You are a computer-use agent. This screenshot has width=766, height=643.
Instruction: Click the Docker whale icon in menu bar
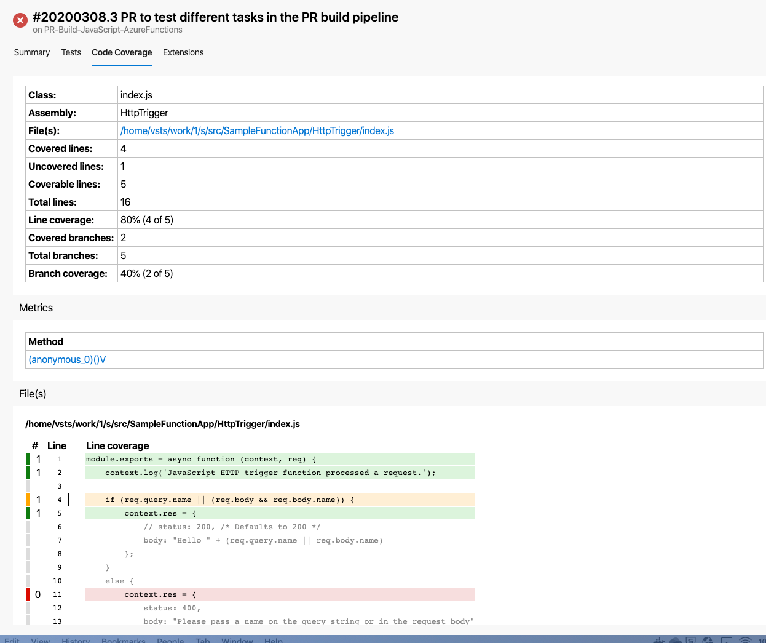point(660,640)
